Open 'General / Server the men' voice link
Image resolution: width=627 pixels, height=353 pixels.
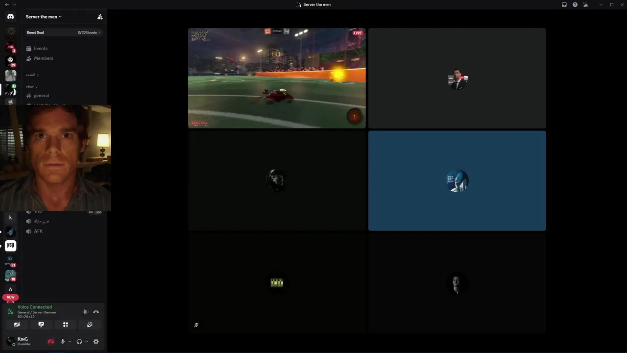pyautogui.click(x=37, y=312)
